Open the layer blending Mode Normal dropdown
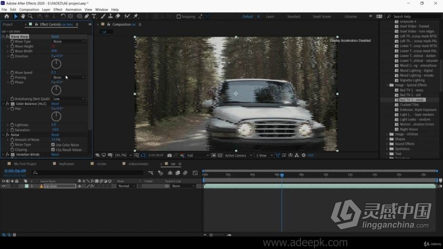Screen dimensions: 443x249 click(127, 186)
